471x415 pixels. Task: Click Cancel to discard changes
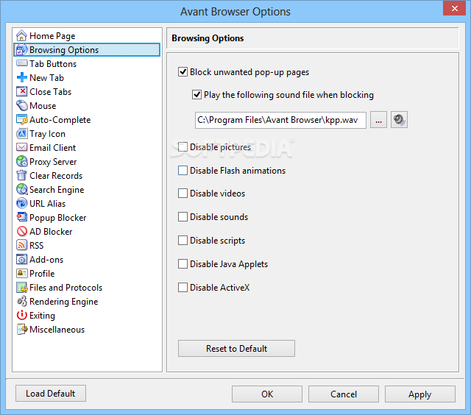[344, 394]
